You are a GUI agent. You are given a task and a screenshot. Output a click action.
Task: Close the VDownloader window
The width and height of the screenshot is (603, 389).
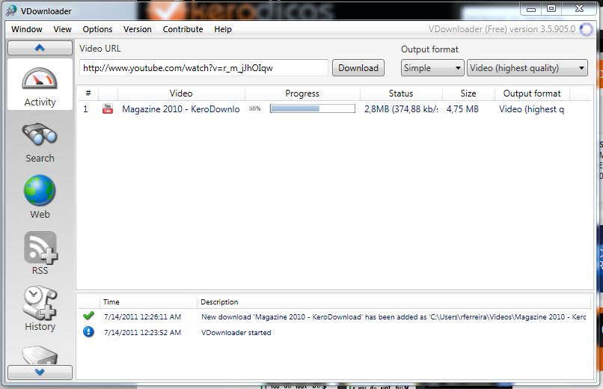579,9
